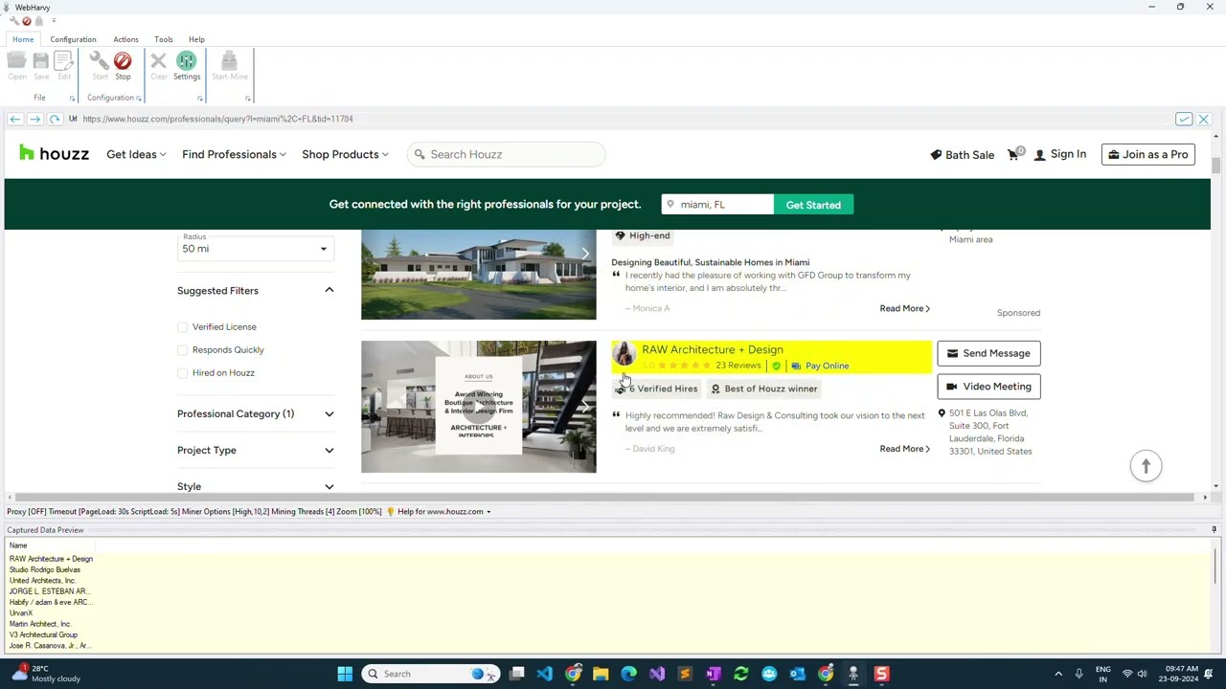Screen dimensions: 1226x689
Task: Expand the Professional Category filter
Action: [x=329, y=413]
